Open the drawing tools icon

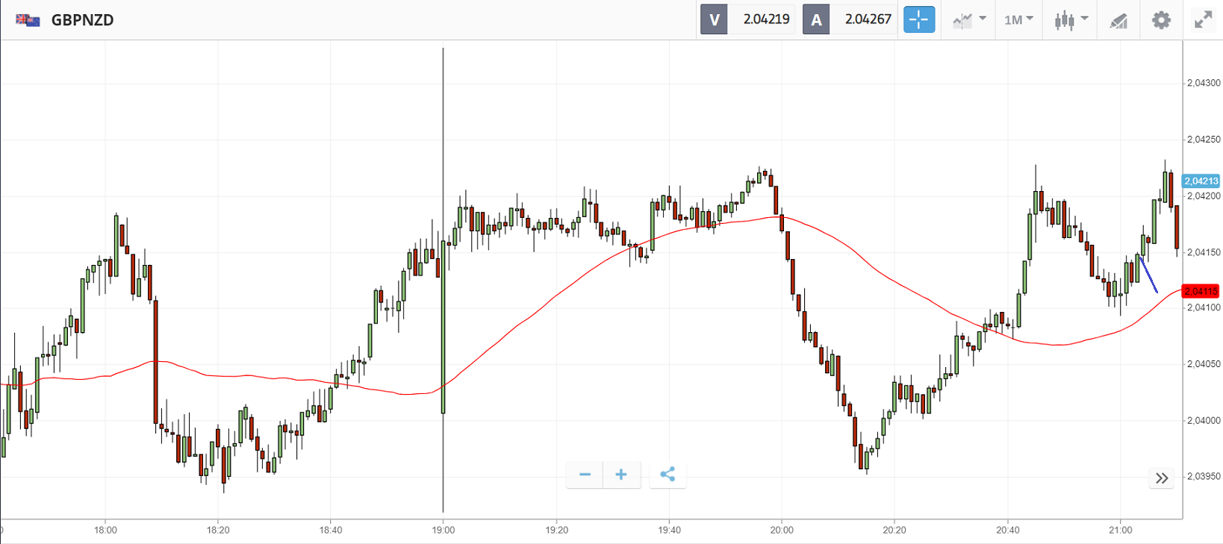click(x=1118, y=20)
